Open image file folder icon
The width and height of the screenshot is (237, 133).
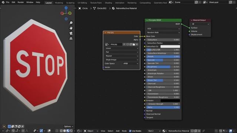(134, 44)
